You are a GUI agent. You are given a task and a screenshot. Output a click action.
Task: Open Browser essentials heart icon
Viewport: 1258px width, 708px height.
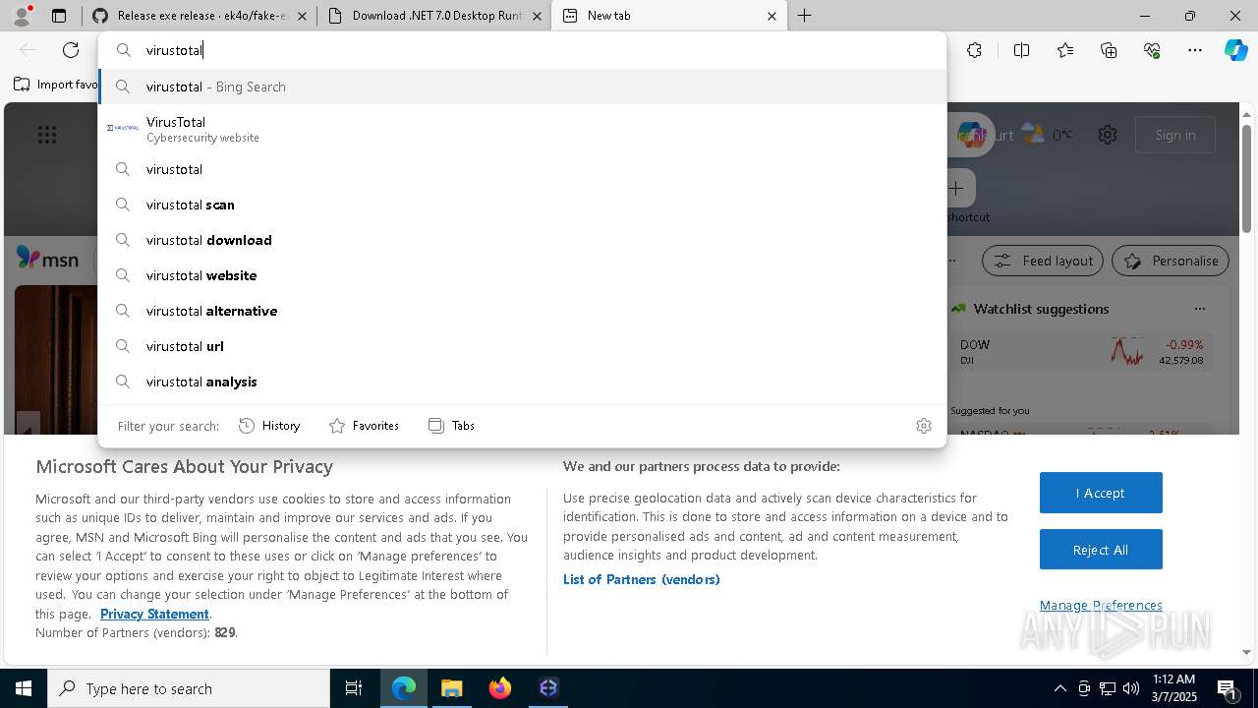1152,50
